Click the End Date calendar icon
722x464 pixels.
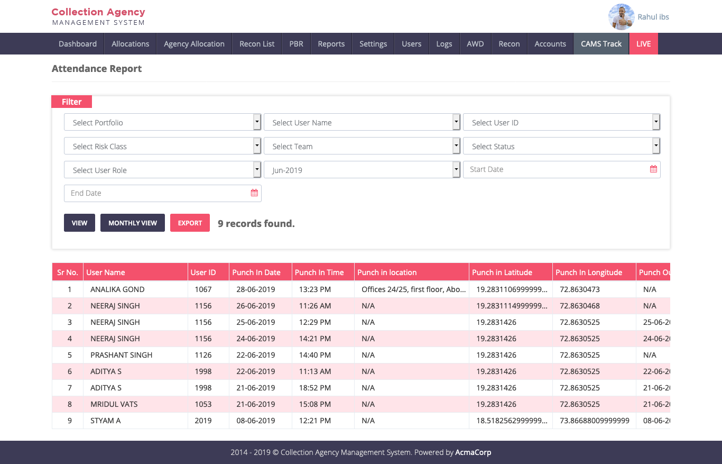(254, 193)
